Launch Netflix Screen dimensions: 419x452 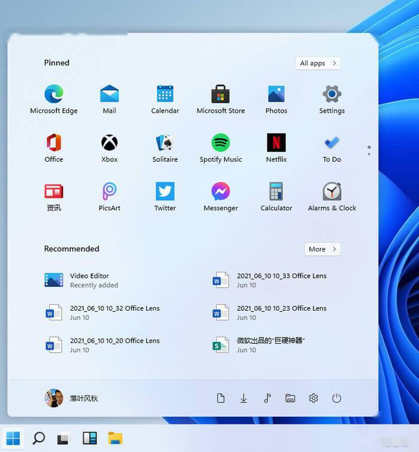(x=276, y=148)
